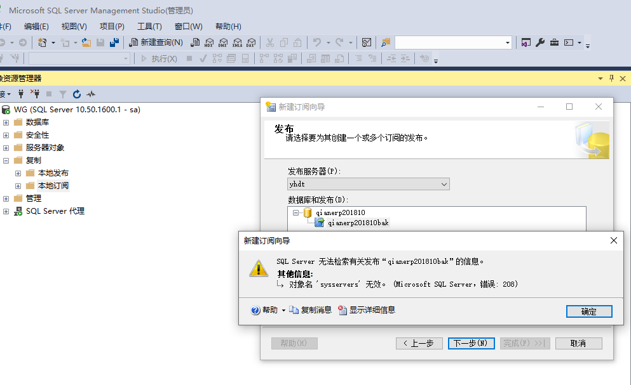Screen dimensions: 631x385
Task: Click the back navigation arrow icon
Action: click(2, 42)
